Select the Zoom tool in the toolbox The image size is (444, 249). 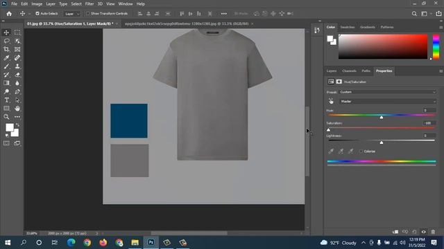pos(6,117)
